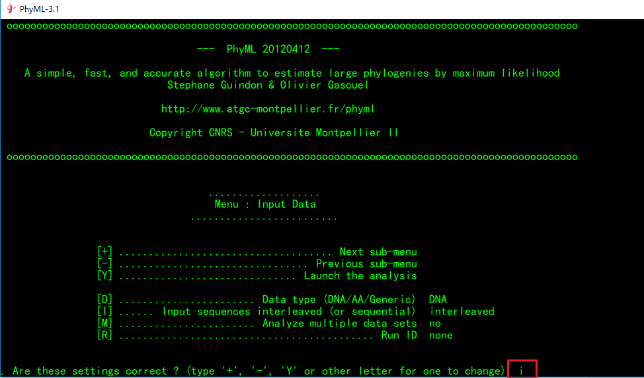Click the 'DNA' data type value
This screenshot has height=378, width=644.
(438, 299)
